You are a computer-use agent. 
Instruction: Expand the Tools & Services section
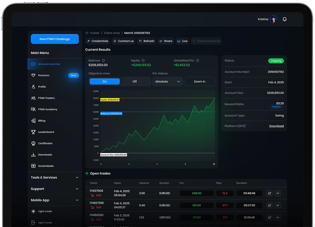(55, 178)
